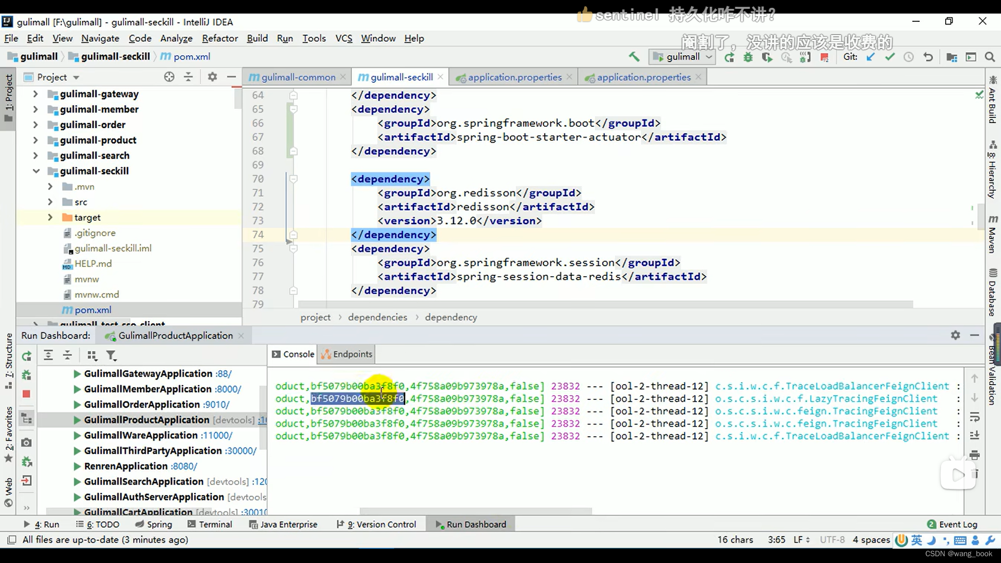This screenshot has height=563, width=1001.
Task: Expand the src folder
Action: pyautogui.click(x=50, y=202)
